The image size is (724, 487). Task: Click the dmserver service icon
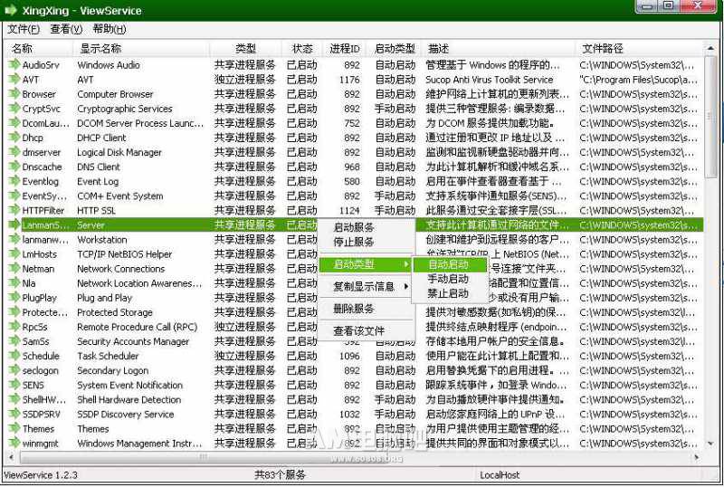14,152
